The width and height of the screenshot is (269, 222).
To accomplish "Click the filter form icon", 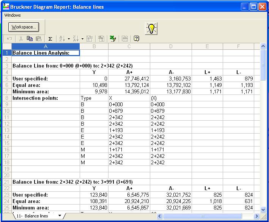I will pyautogui.click(x=90, y=39).
